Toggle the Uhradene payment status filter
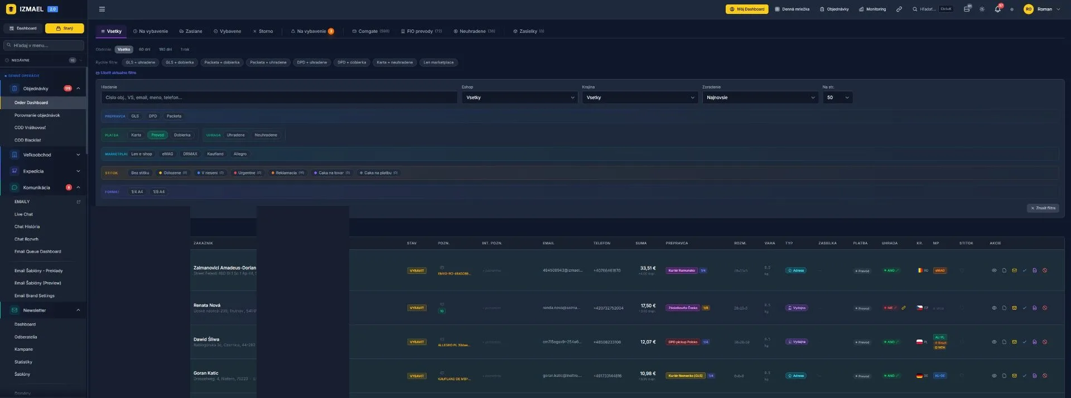This screenshot has height=398, width=1071. tap(235, 135)
